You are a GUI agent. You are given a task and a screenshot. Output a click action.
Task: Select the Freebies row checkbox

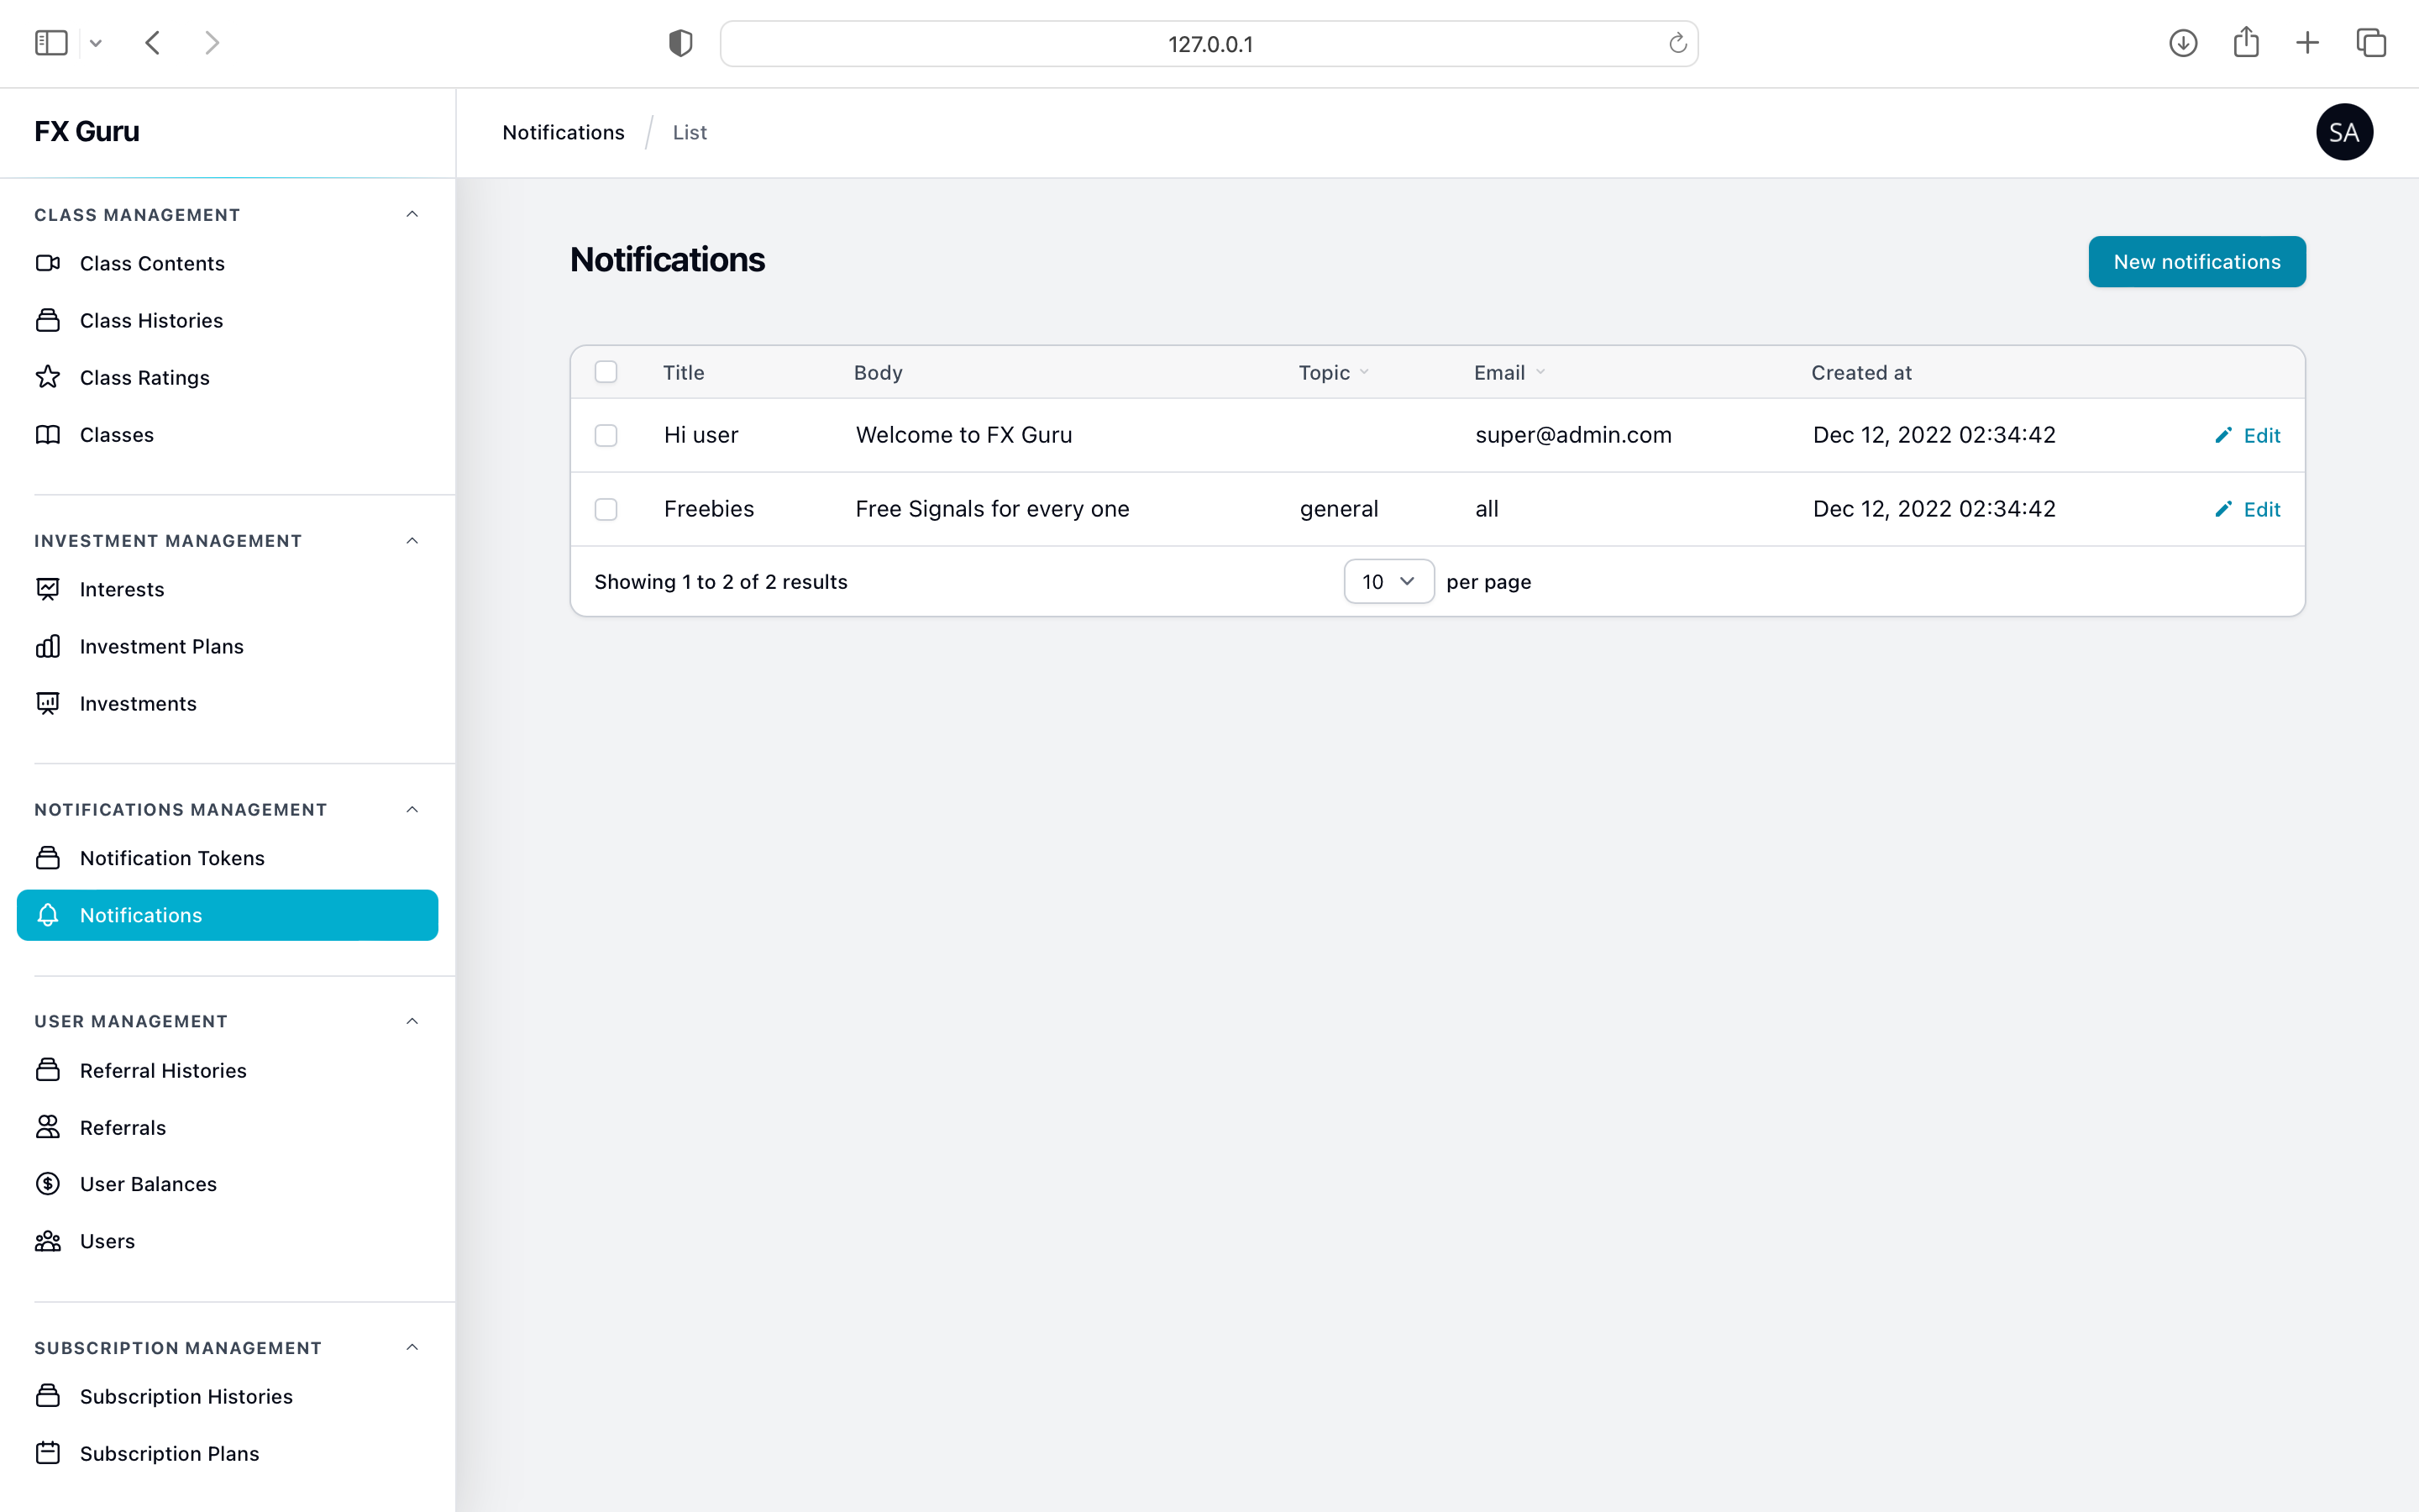[x=606, y=509]
